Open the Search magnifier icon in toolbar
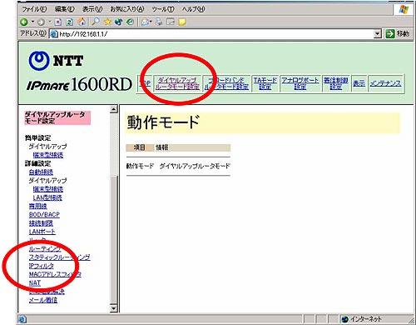 pyautogui.click(x=96, y=22)
